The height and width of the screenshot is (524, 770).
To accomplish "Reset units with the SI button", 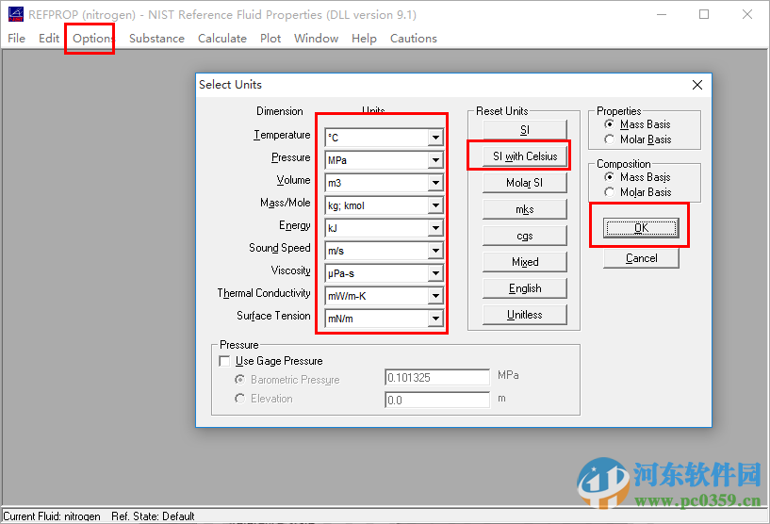I will (524, 130).
